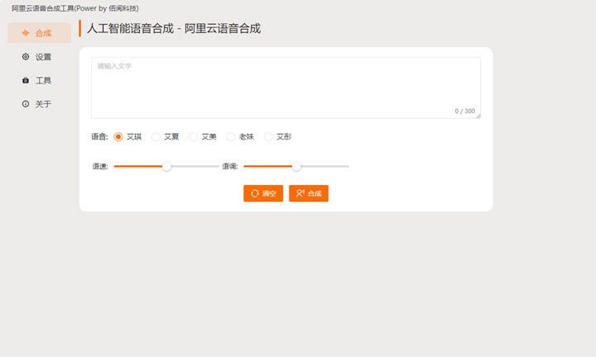Open the 合成 sidebar tab
The width and height of the screenshot is (596, 357).
(x=39, y=33)
